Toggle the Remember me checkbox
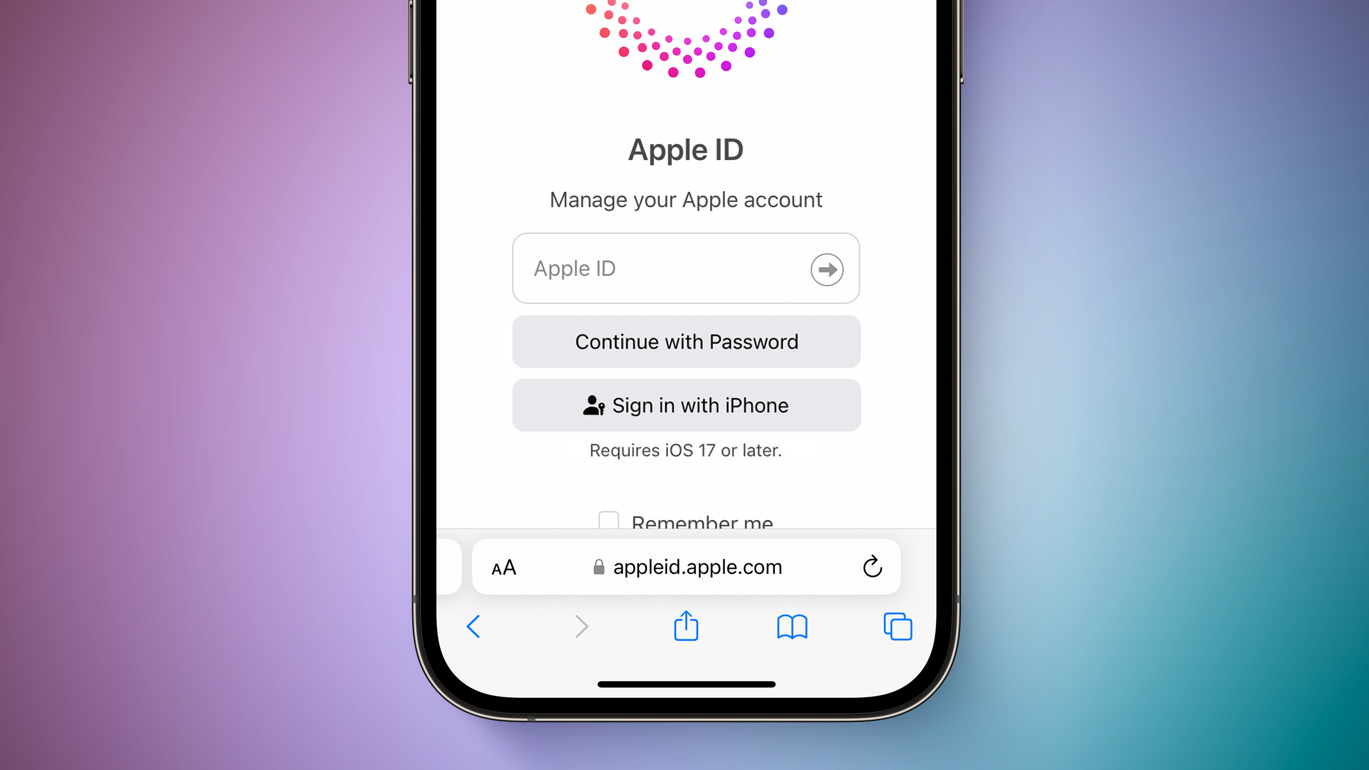 (x=607, y=520)
